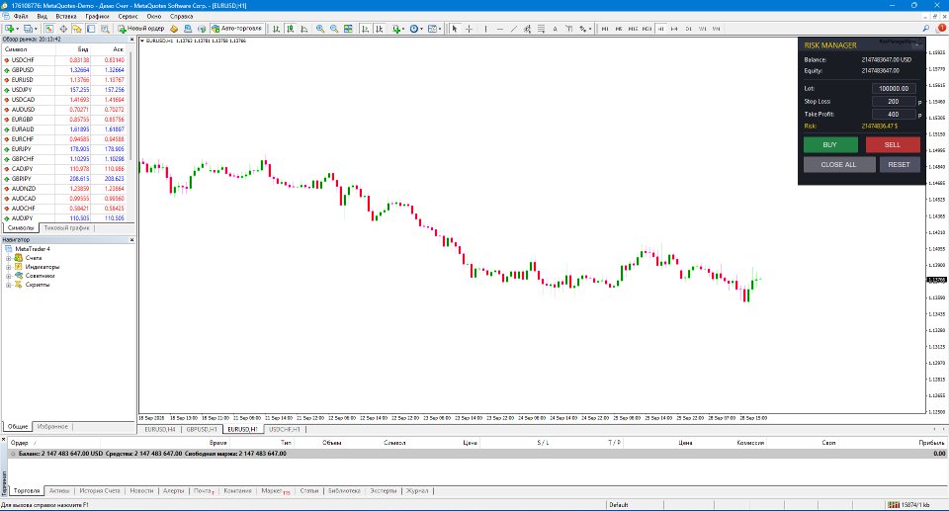
Task: Click the New Chart toolbar icon
Action: (x=10, y=29)
